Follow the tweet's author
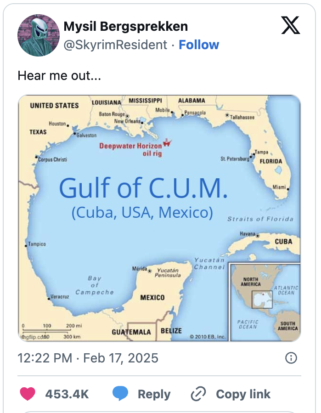 pos(199,45)
